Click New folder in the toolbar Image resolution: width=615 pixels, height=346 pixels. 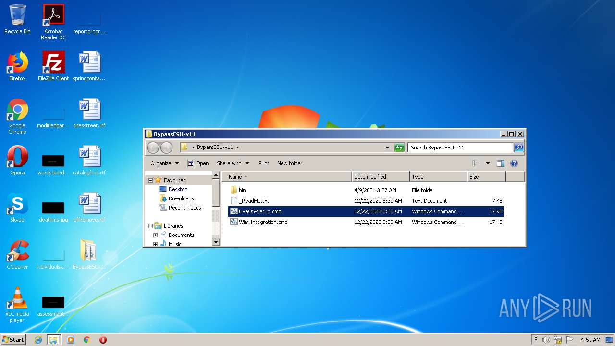(290, 163)
